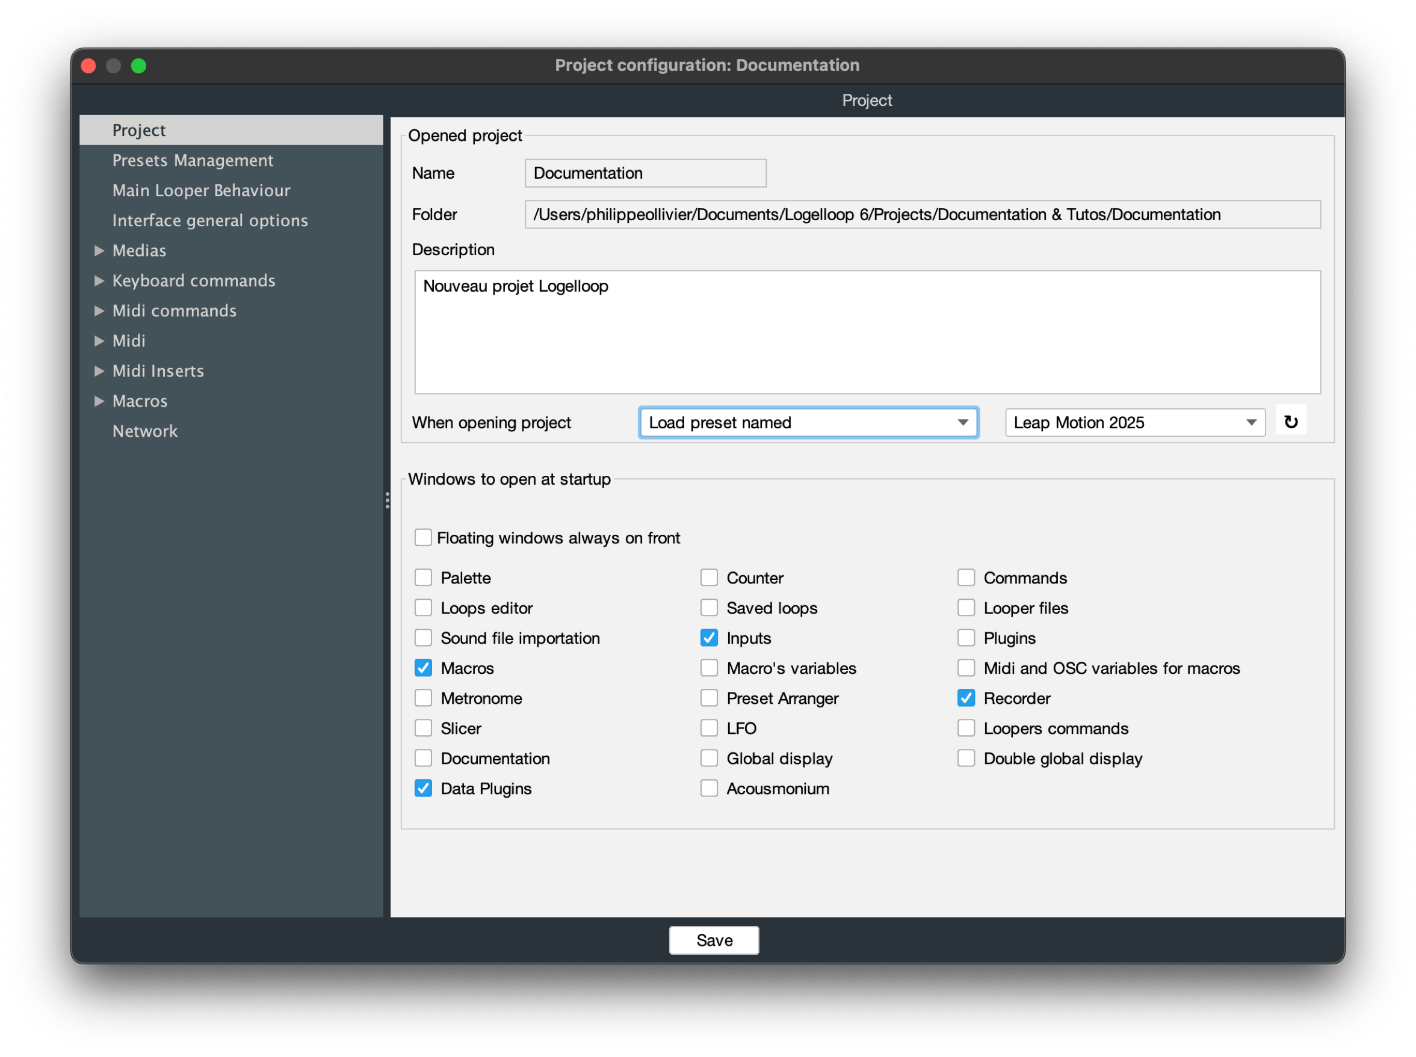Screen dimensions: 1416x1057
Task: Enable Sound file importation window
Action: pyautogui.click(x=423, y=637)
